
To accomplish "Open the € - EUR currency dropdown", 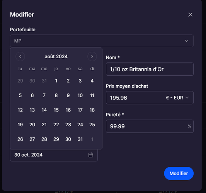I will click(177, 98).
